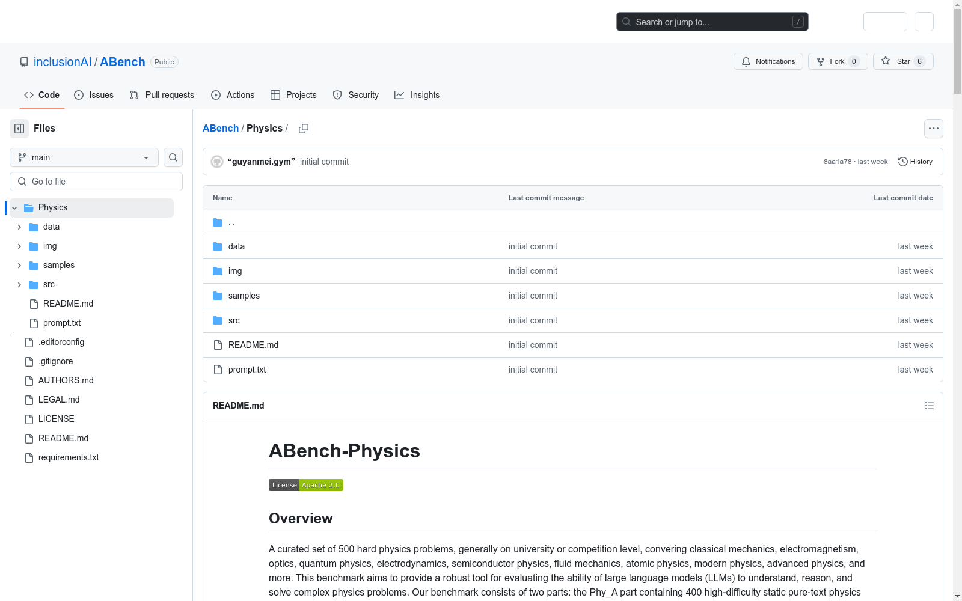The height and width of the screenshot is (601, 962).
Task: Open the more options ellipsis menu
Action: pyautogui.click(x=934, y=129)
